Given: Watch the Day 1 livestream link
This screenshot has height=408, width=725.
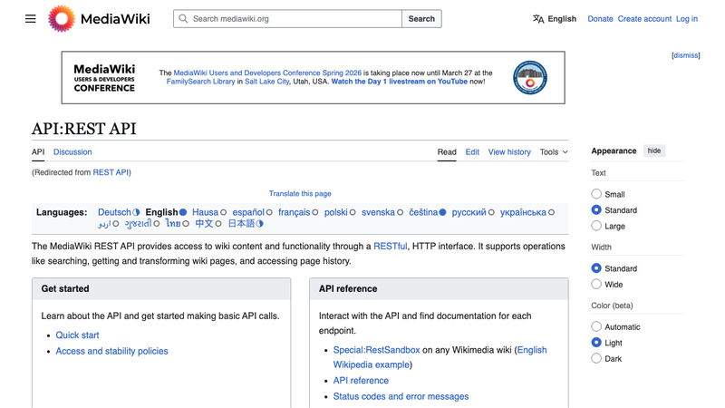Looking at the screenshot, I should [x=400, y=82].
